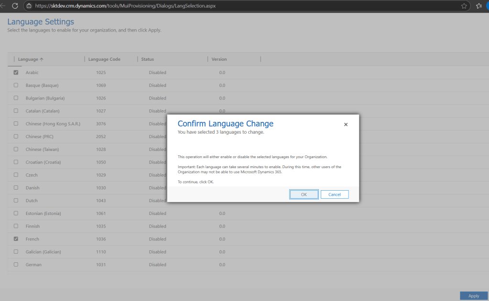Uncheck the Arabic language checkbox
The image size is (489, 301).
click(16, 73)
